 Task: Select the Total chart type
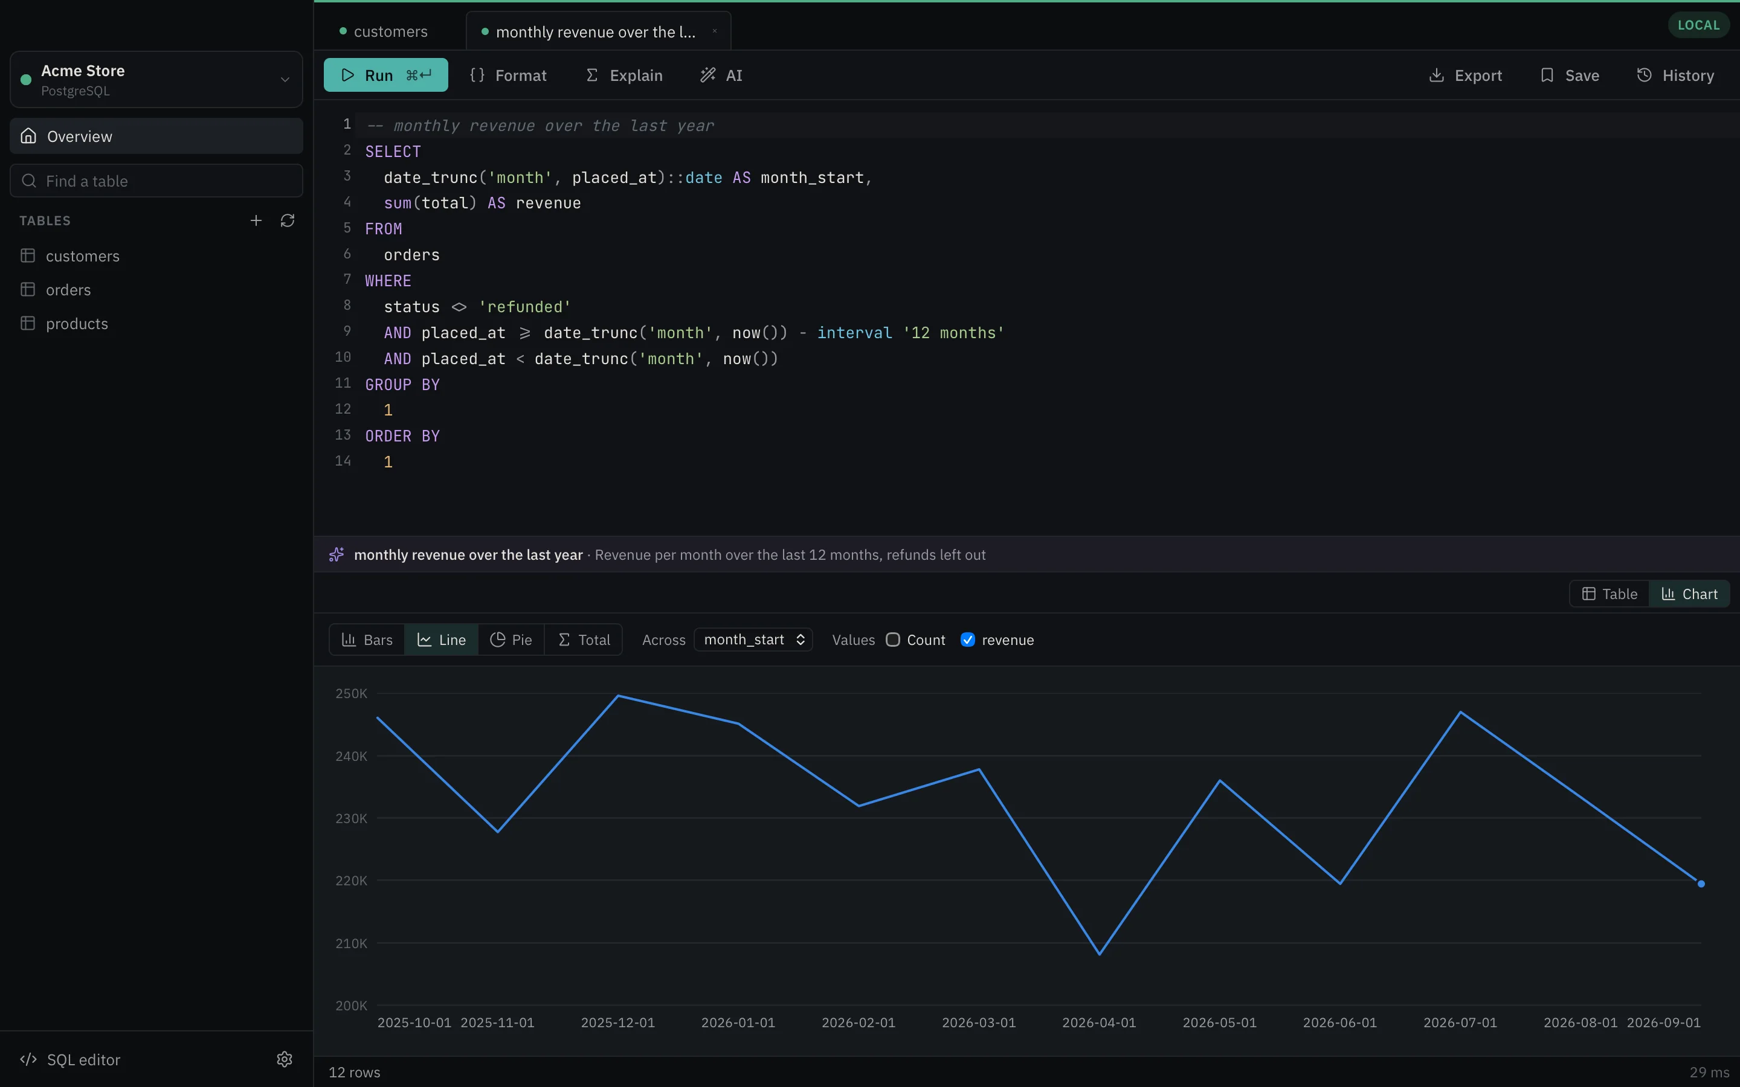[x=584, y=639]
